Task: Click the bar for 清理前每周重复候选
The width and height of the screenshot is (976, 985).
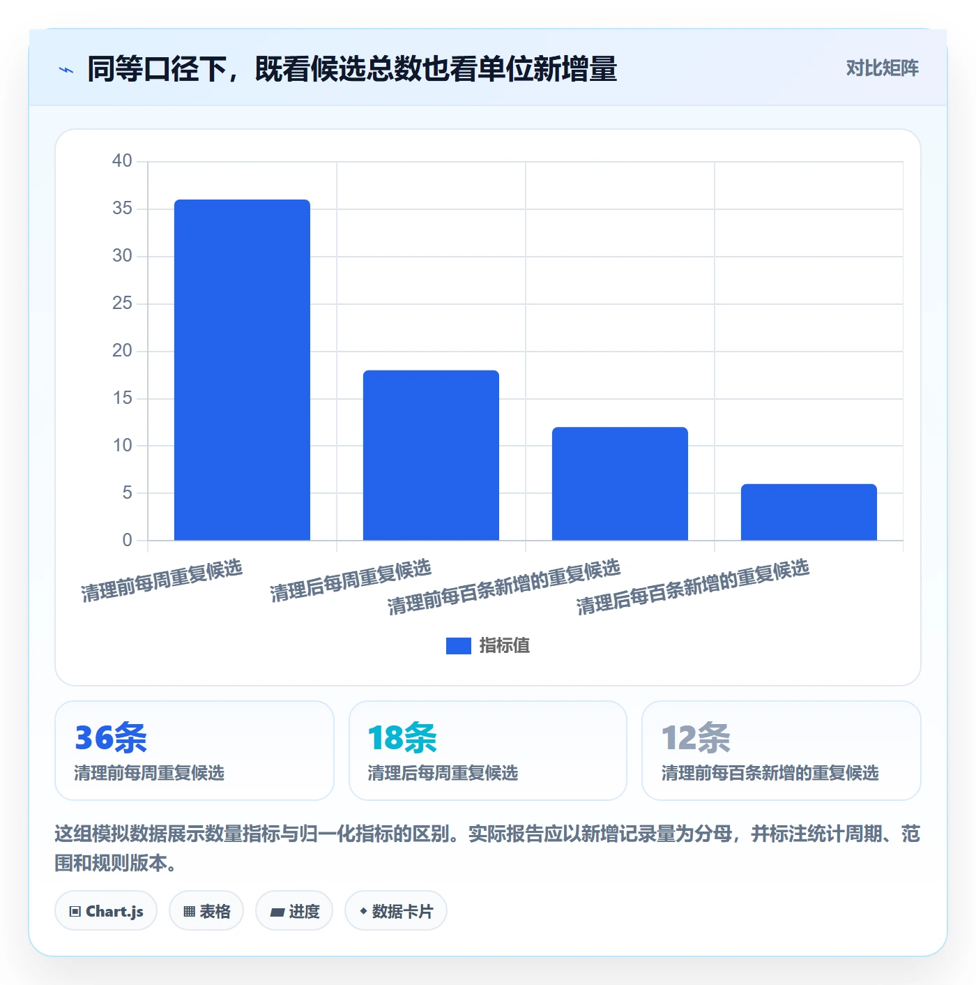Action: [242, 370]
